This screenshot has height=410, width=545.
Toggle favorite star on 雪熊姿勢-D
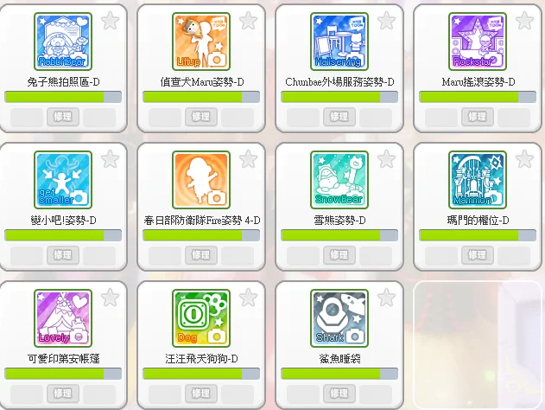[386, 159]
